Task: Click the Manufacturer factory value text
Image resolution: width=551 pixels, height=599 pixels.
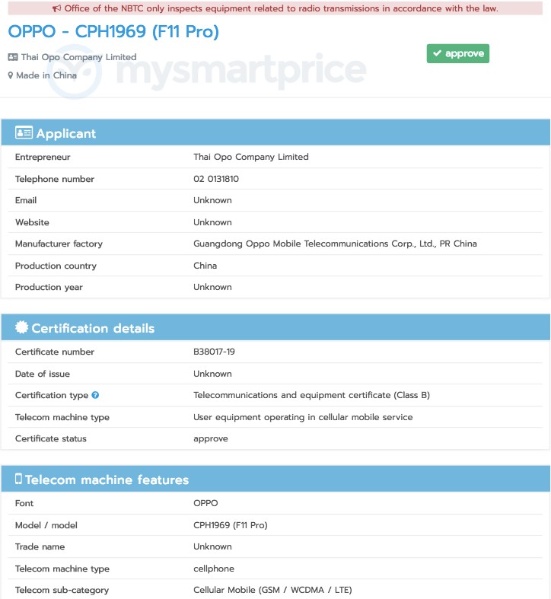Action: tap(335, 244)
